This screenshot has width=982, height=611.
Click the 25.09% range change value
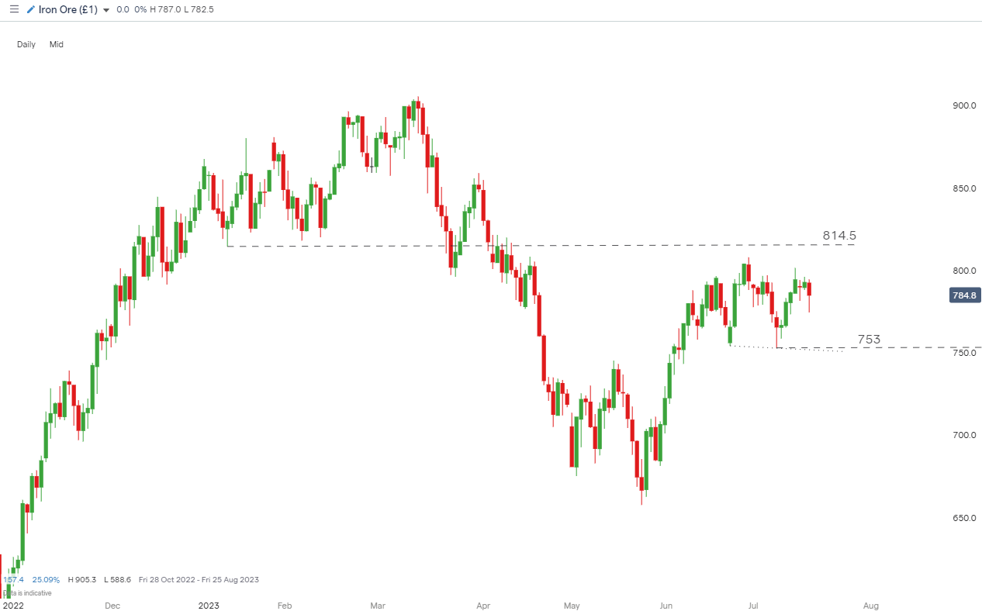47,580
